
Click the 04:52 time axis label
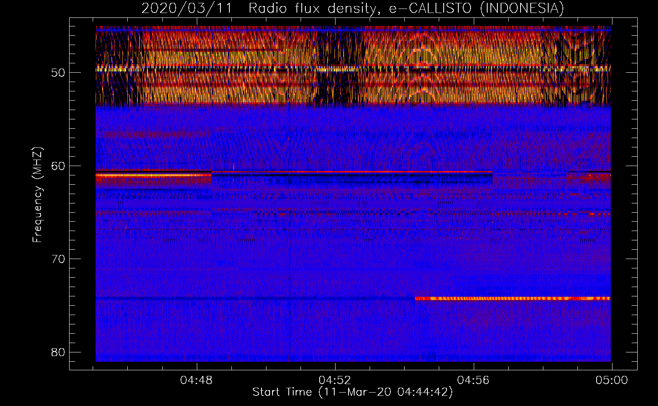click(335, 380)
